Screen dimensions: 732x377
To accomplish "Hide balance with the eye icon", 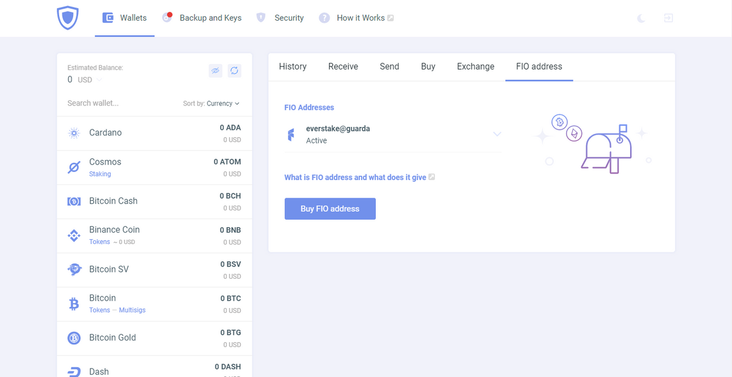I will point(215,71).
